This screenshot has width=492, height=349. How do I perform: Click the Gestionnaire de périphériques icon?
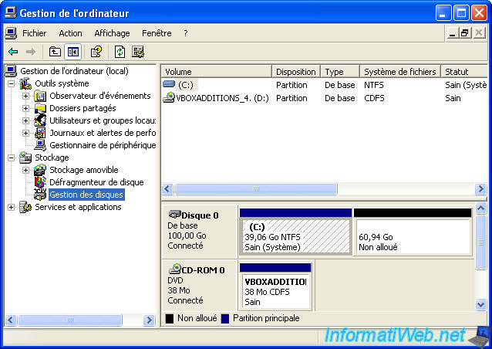click(x=40, y=145)
